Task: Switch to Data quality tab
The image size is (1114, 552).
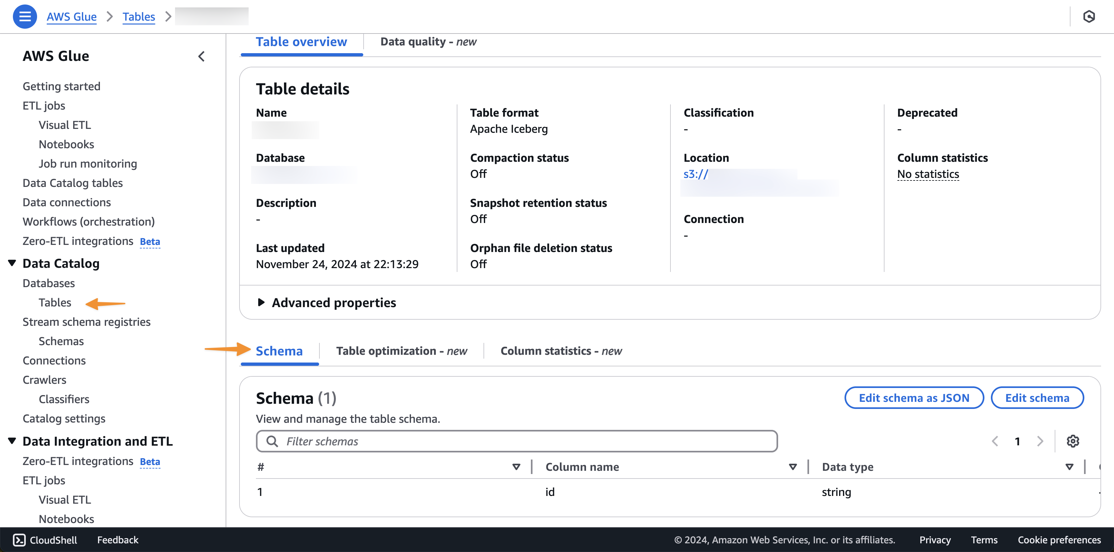Action: pyautogui.click(x=428, y=42)
